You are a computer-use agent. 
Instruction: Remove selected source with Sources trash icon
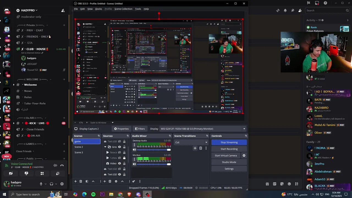[x=110, y=181]
